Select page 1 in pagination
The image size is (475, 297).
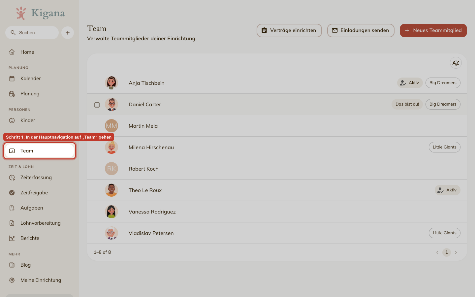[x=447, y=252]
